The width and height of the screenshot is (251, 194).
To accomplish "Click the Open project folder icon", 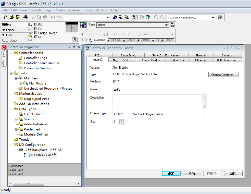I will tap(12, 17).
